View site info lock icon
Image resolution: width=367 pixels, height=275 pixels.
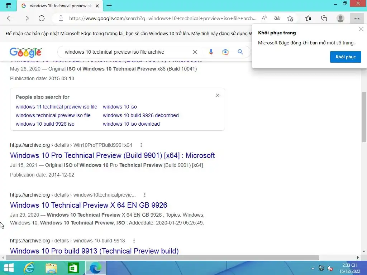61,18
